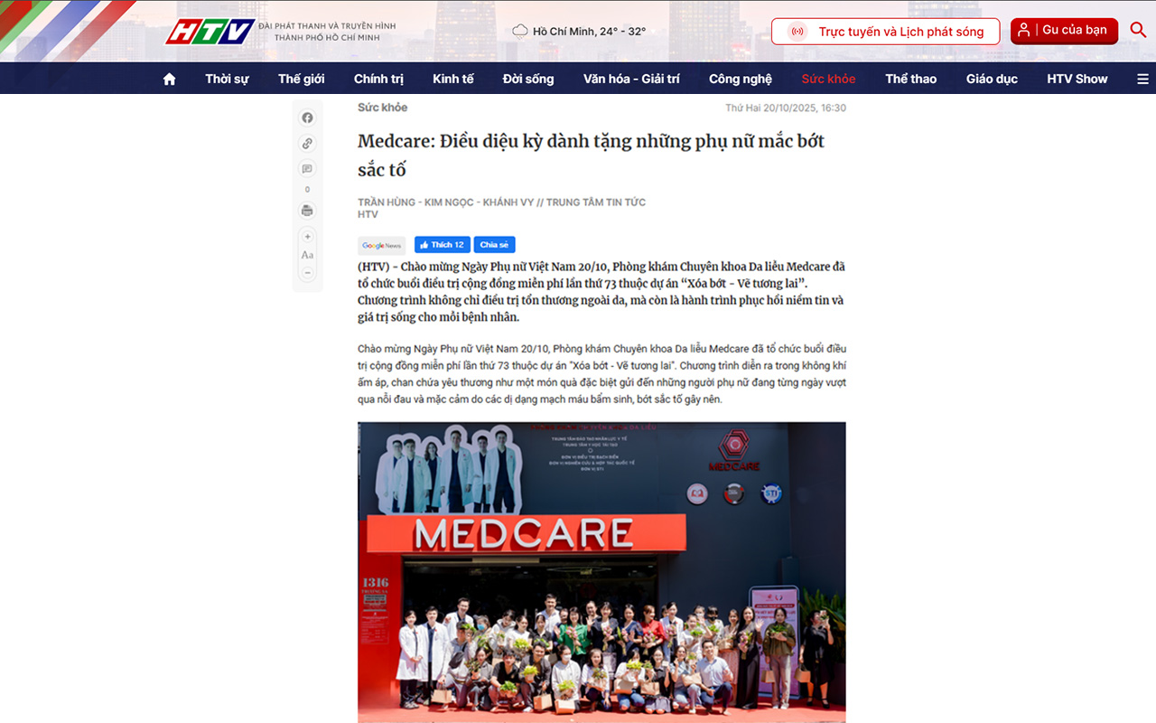Go to Thời sự section
This screenshot has width=1156, height=723.
pos(227,79)
